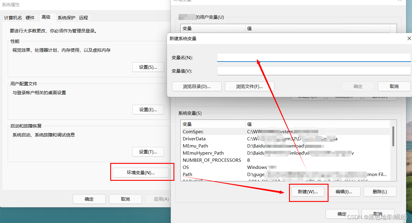This screenshot has height=223, width=412.
Task: Click 取消 in the 系统属性 window
Action: (125, 199)
